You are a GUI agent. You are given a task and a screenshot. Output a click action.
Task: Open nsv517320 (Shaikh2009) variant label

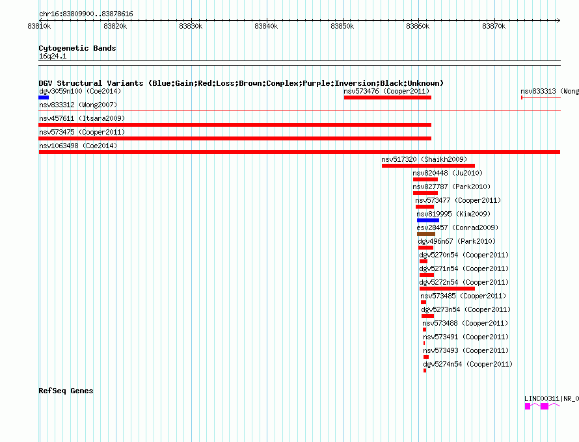[x=424, y=159]
